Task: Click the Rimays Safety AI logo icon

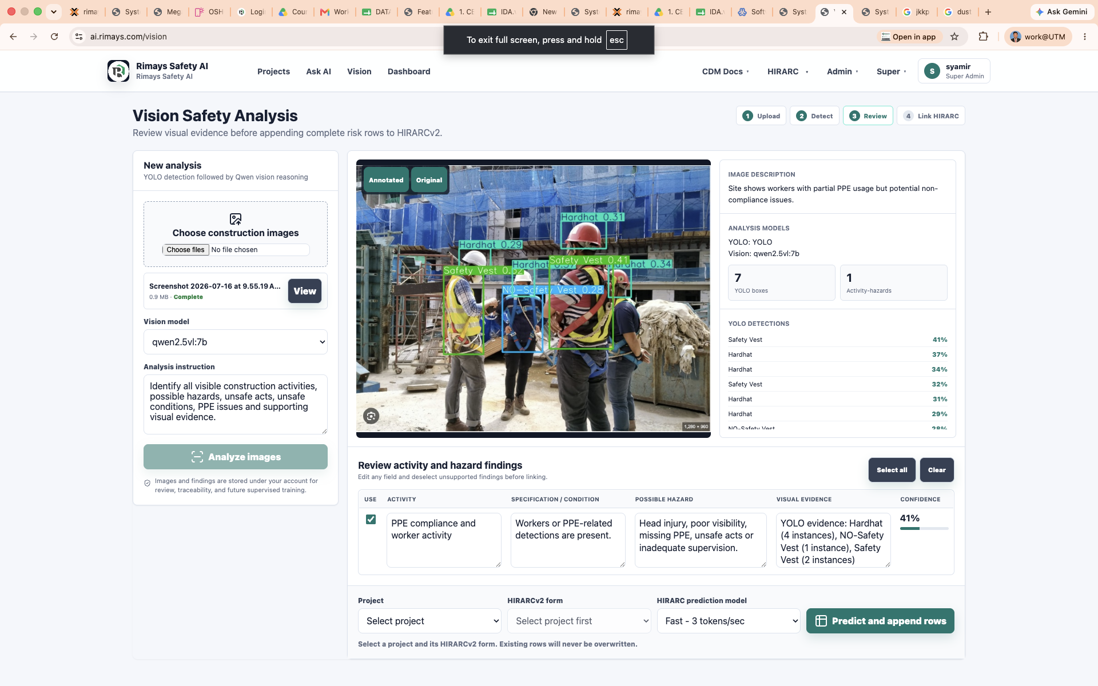Action: click(x=118, y=71)
